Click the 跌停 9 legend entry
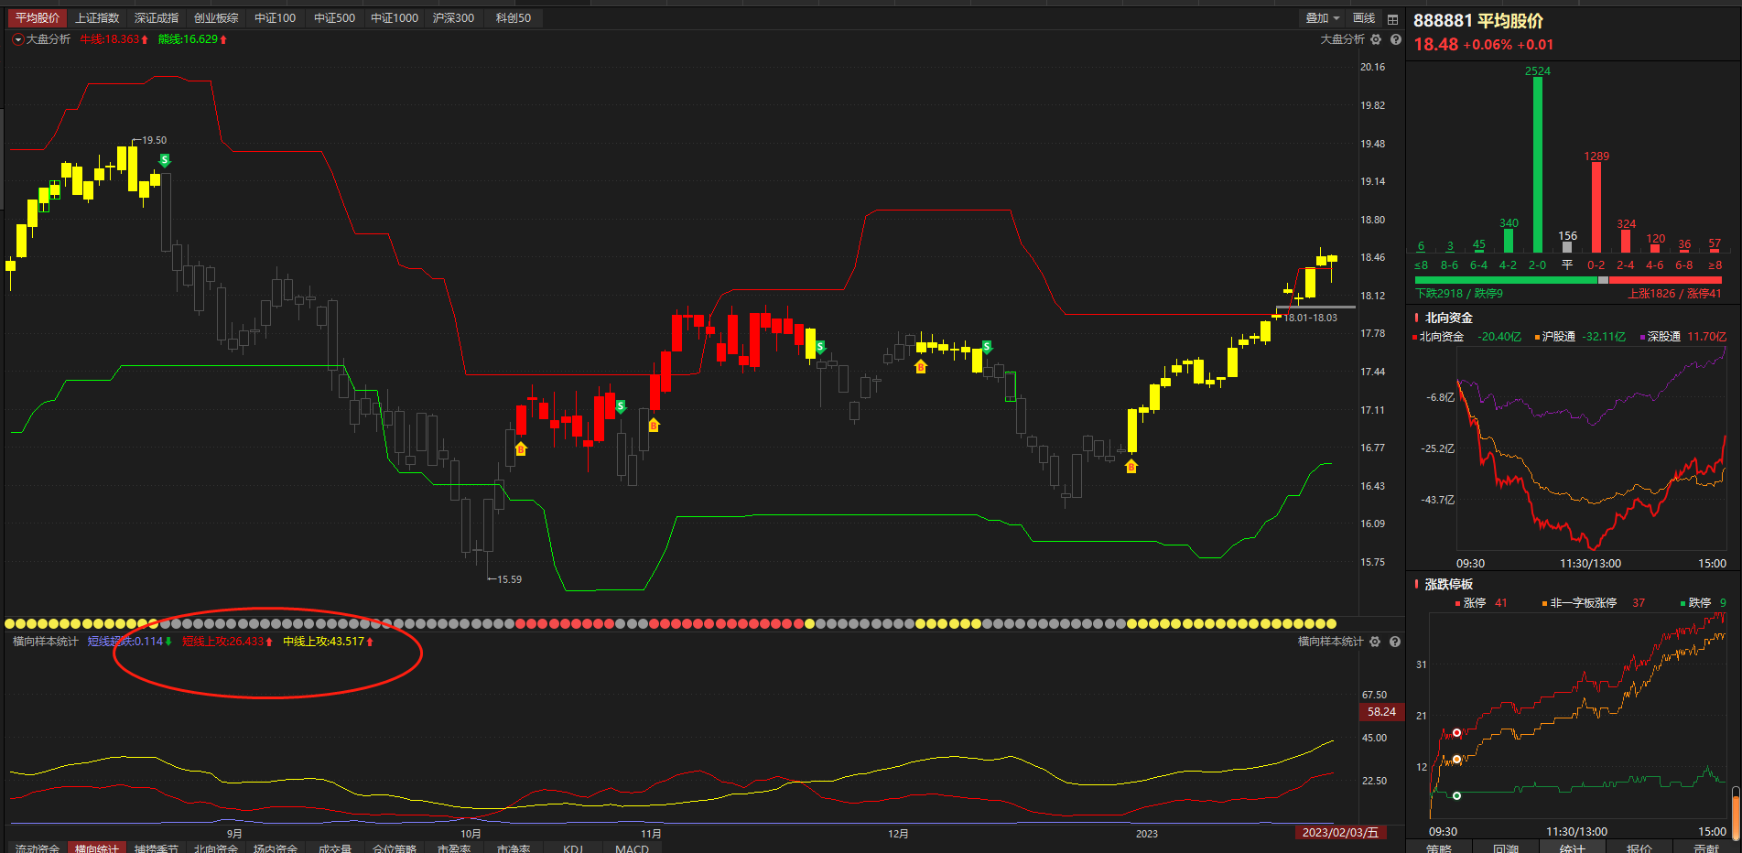 pyautogui.click(x=1704, y=603)
